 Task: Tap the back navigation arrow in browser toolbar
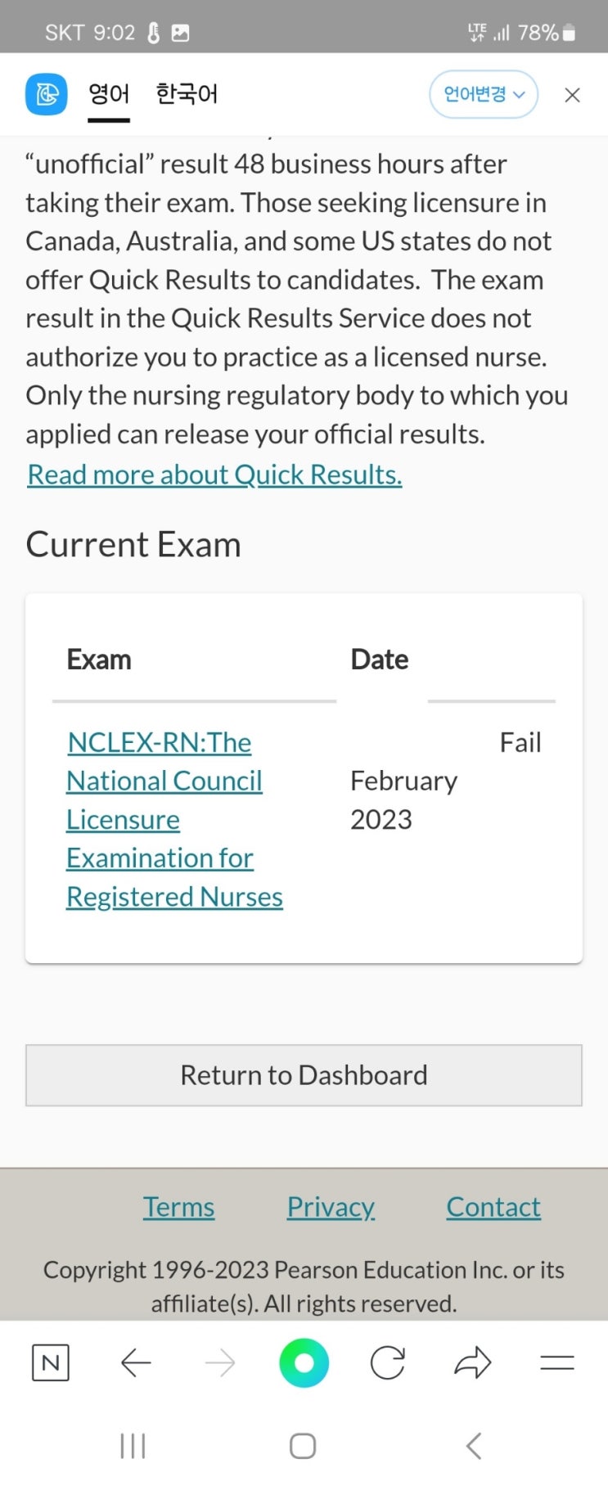[135, 1362]
